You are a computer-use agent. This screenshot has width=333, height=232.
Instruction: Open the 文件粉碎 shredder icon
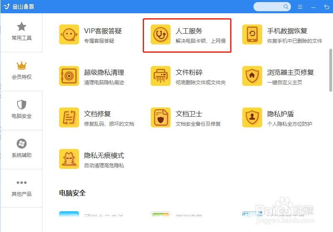(x=161, y=76)
